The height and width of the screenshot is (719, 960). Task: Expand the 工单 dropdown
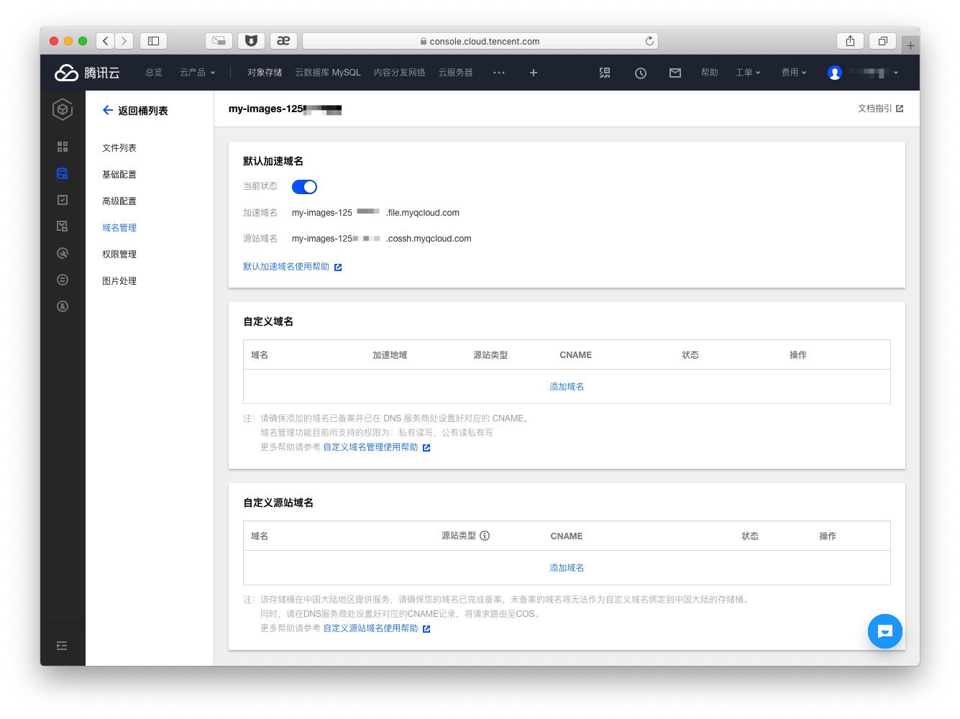coord(748,73)
